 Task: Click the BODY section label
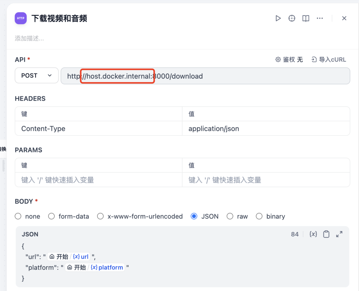pos(24,202)
